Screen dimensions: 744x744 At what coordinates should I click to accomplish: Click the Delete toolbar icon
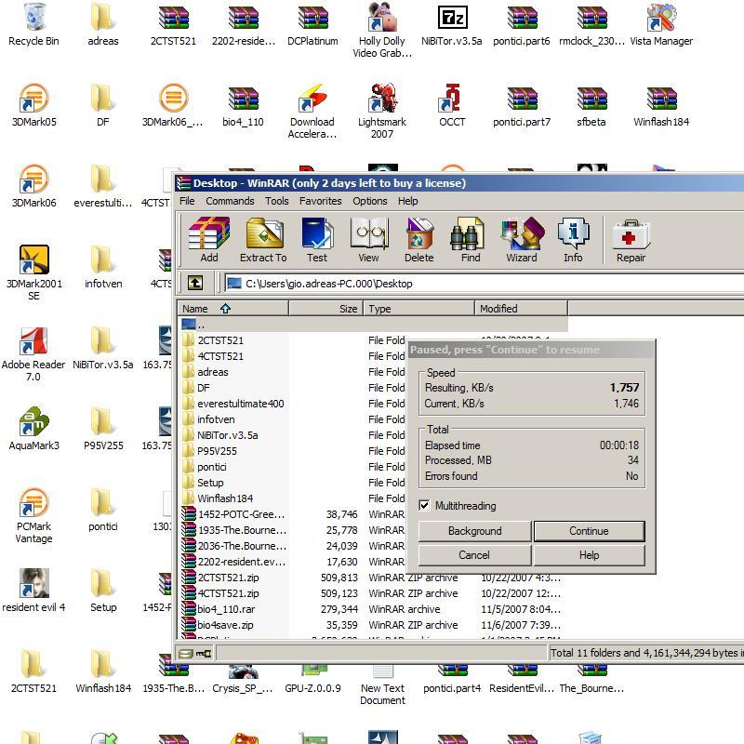(x=419, y=240)
